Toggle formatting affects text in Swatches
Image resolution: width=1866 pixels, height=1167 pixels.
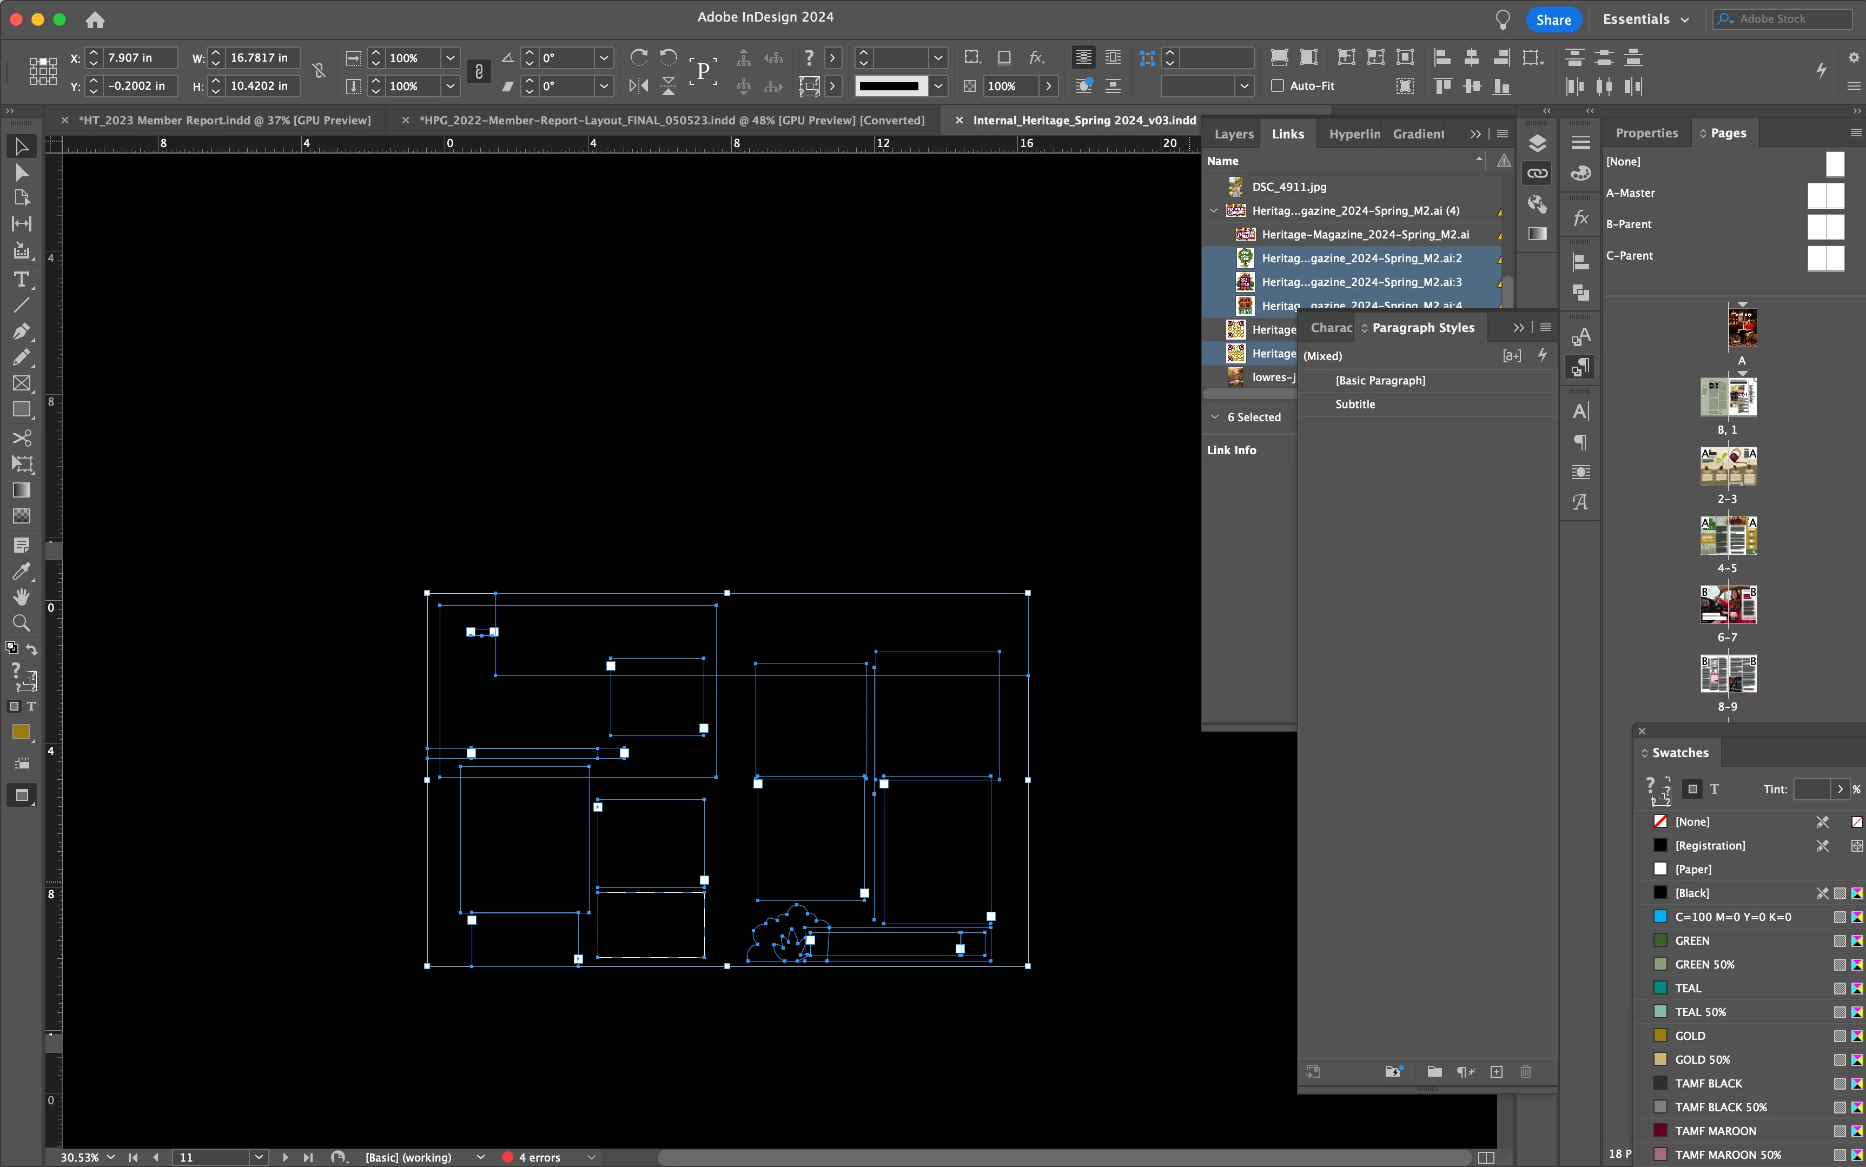coord(1714,789)
